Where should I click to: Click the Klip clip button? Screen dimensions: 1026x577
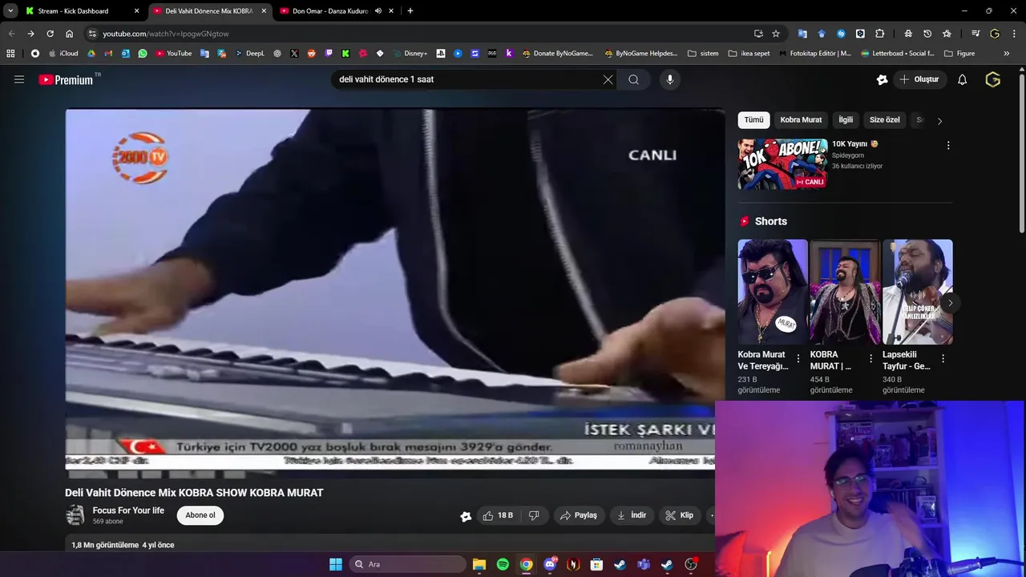pos(679,515)
